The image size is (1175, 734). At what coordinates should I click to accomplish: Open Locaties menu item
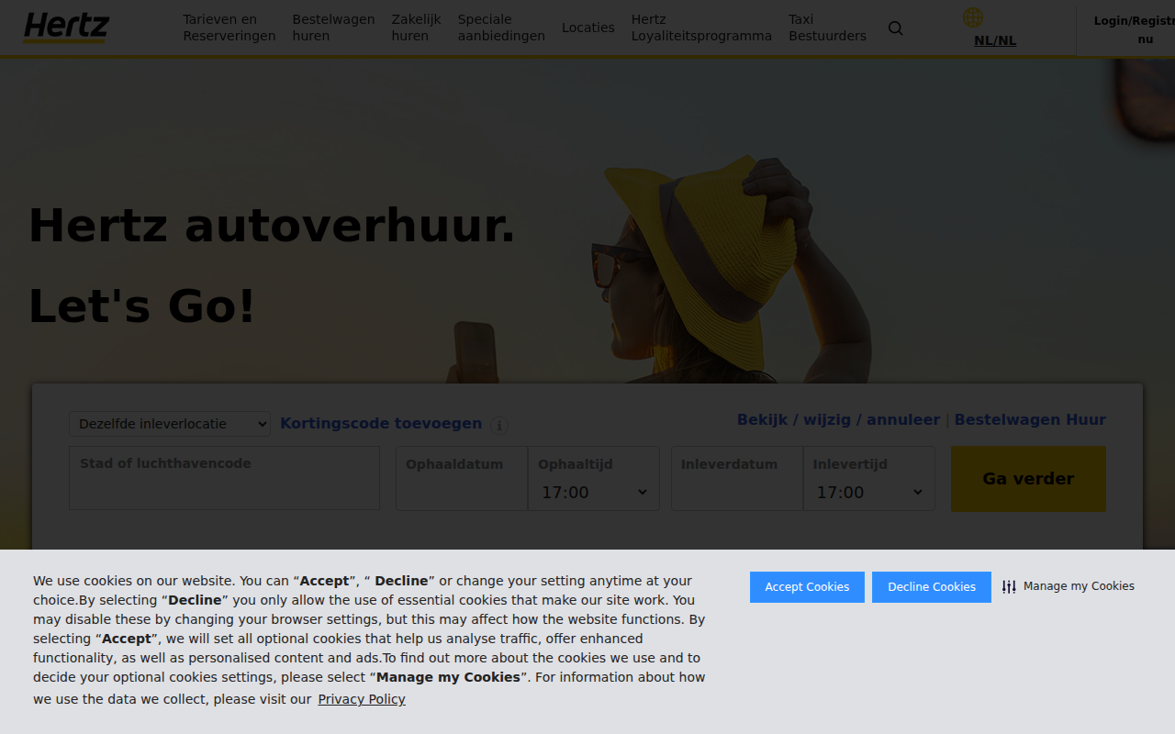point(588,28)
